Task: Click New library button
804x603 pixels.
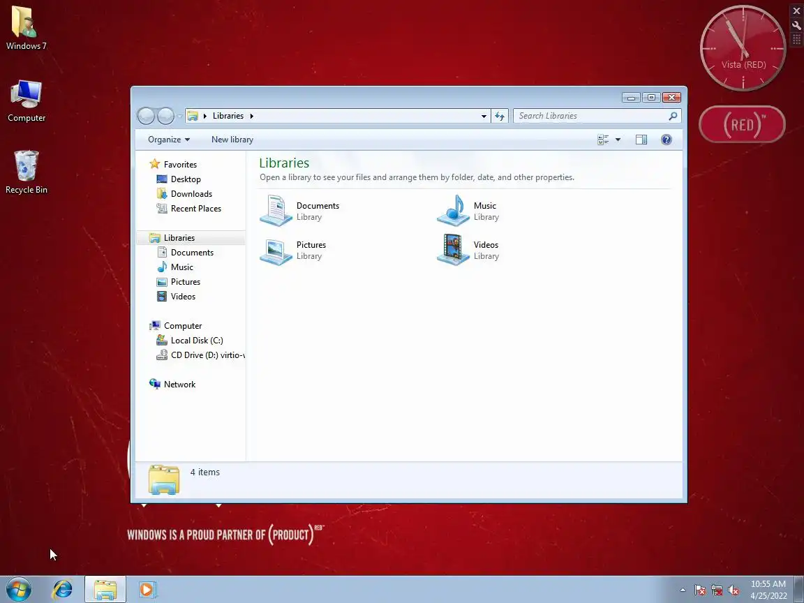Action: (x=232, y=140)
